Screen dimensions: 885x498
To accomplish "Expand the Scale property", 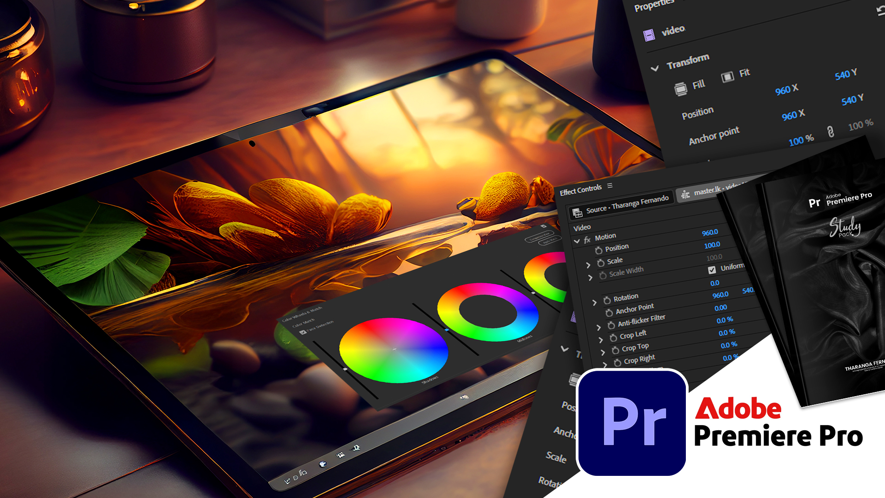I will 588,265.
